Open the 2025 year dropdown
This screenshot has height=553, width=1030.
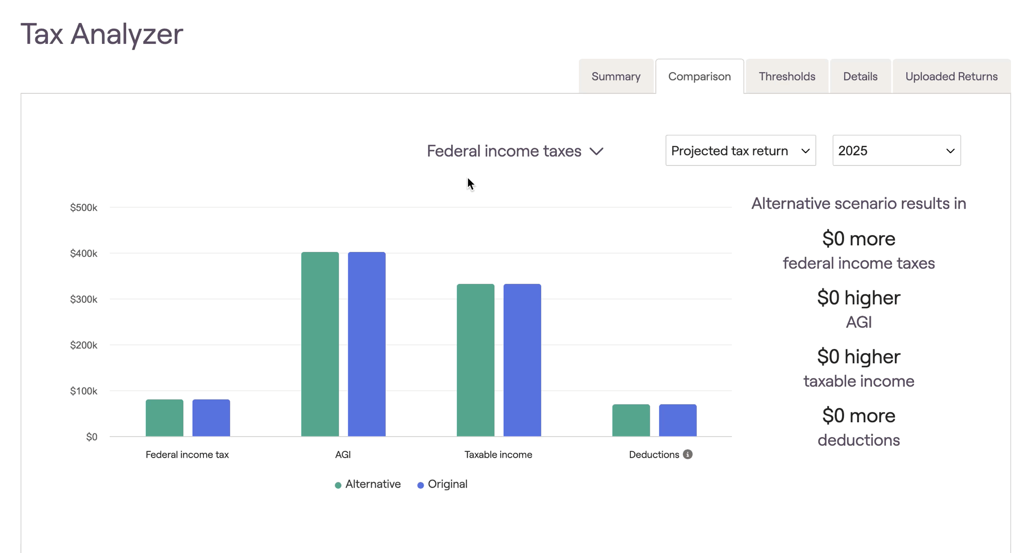(896, 150)
